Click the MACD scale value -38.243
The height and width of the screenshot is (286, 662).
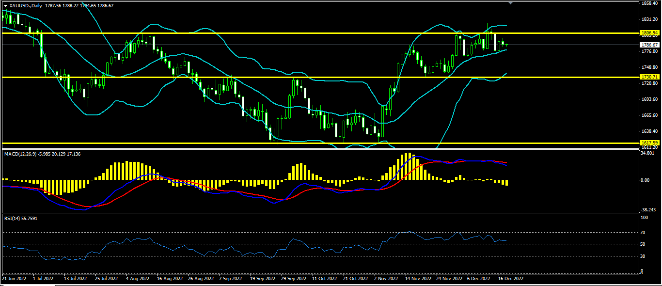647,210
